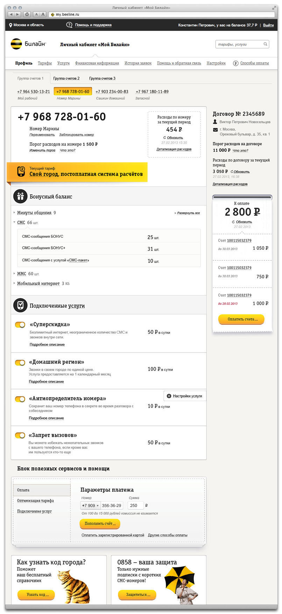Screen dimensions: 282x614
Task: Select phone number +7 903 234-00-83
Action: (112, 92)
